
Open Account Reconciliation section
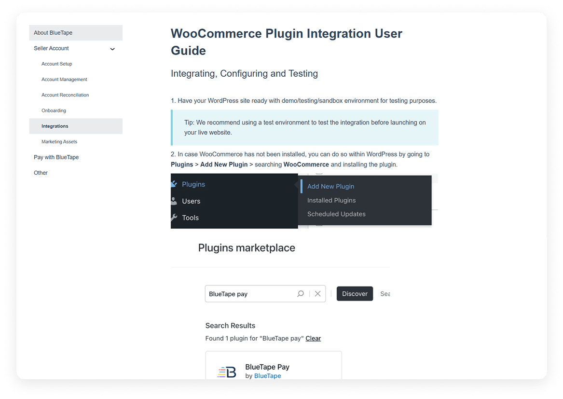(65, 95)
